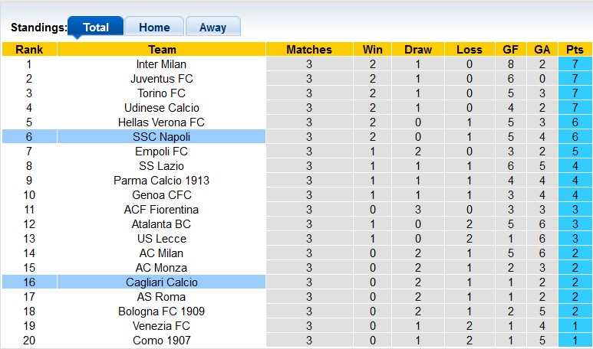Select AS Roma in the standings
Image resolution: width=593 pixels, height=349 pixels.
click(x=161, y=297)
